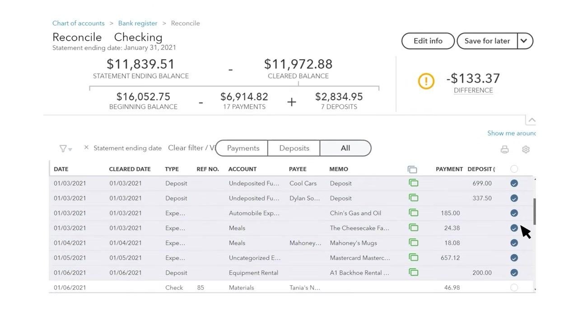
Task: Open the Show me around link
Action: pyautogui.click(x=512, y=133)
